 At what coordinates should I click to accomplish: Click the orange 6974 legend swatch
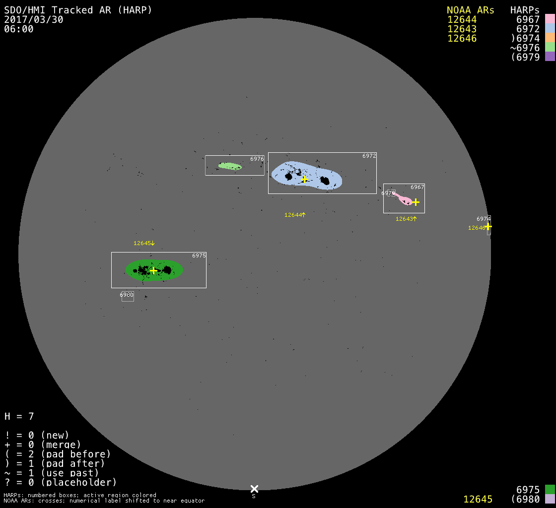(550, 38)
